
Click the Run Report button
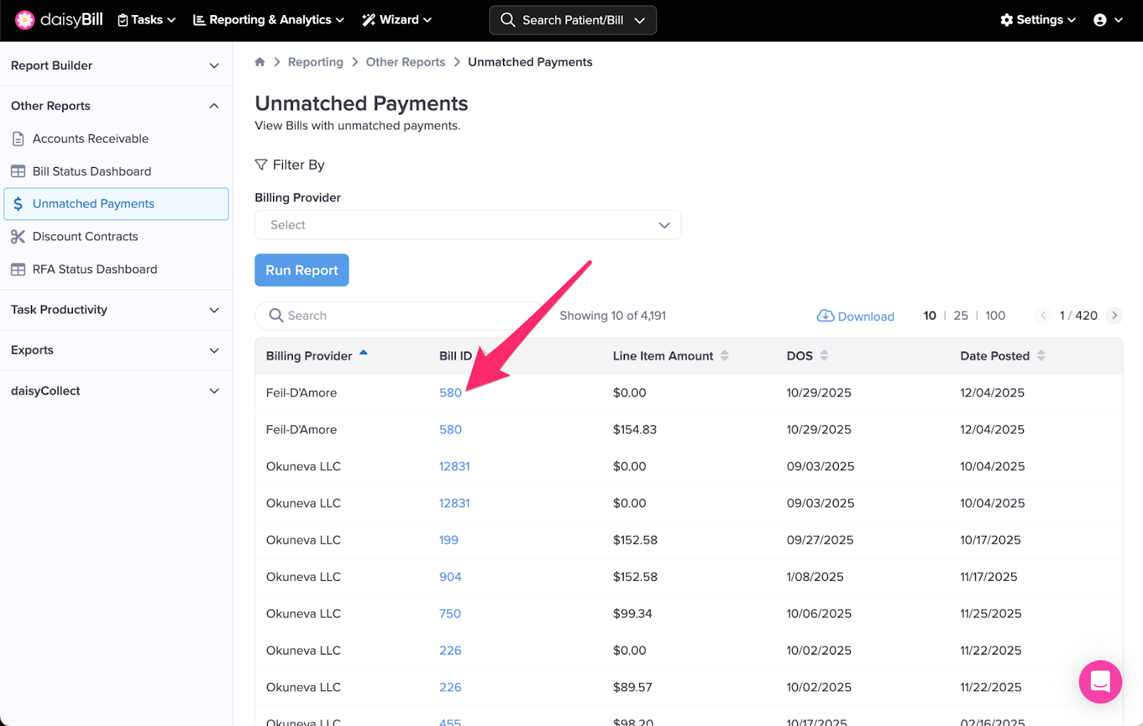(301, 270)
